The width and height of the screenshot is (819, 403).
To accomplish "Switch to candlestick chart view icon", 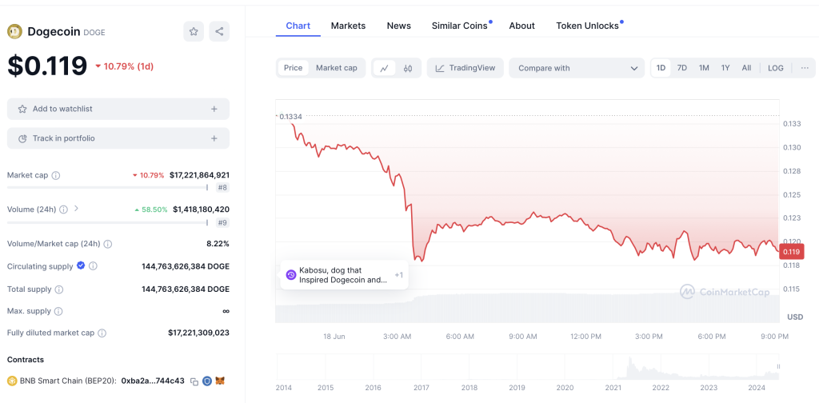I will click(x=408, y=68).
